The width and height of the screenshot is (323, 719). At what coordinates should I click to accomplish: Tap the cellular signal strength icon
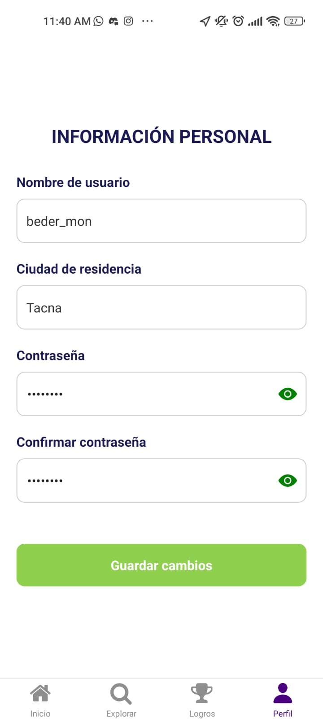pyautogui.click(x=255, y=21)
